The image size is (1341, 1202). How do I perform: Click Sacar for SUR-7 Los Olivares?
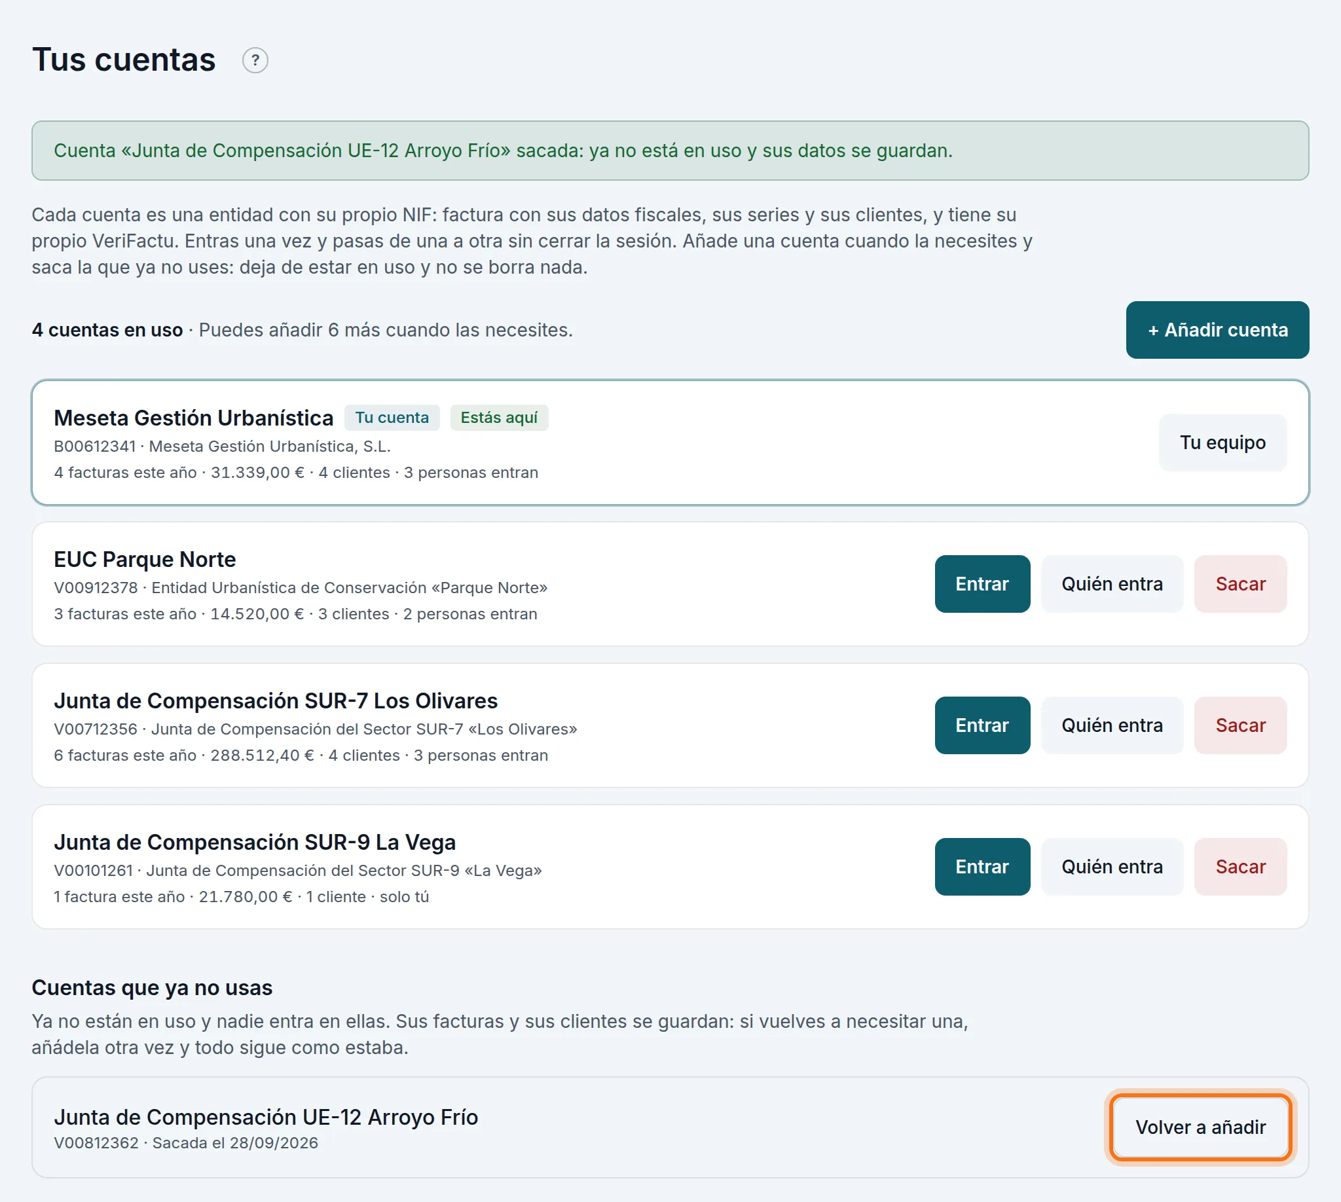pos(1240,725)
